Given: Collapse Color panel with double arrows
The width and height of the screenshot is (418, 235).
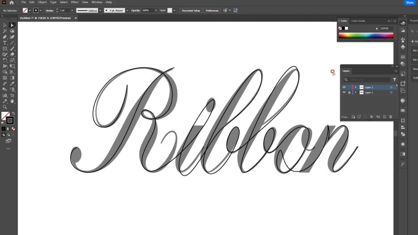Looking at the screenshot, I should 389,21.
